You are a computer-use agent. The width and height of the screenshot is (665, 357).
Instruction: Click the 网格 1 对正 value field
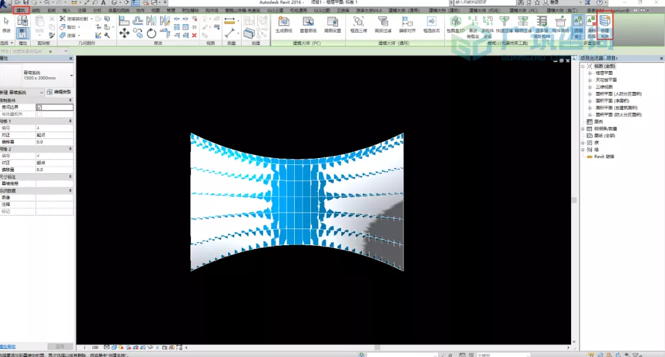[x=54, y=135]
